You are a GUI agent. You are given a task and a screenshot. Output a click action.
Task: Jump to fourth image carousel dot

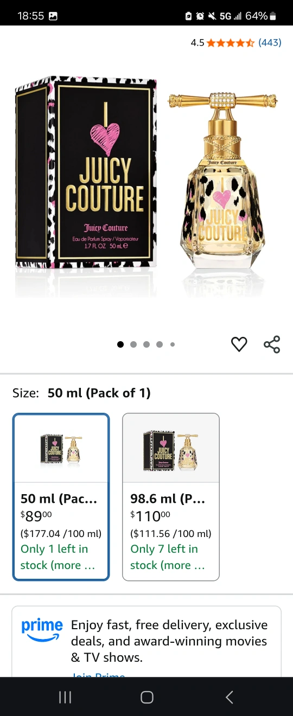point(160,344)
